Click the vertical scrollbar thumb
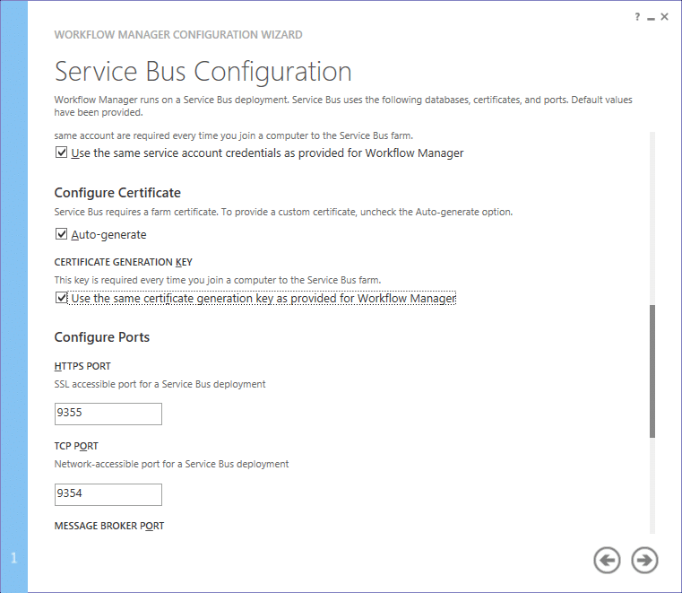Screen dimensions: 682x593 [652, 371]
